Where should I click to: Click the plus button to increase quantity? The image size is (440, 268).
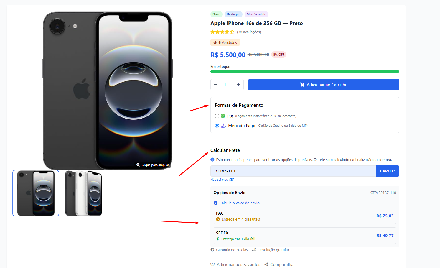click(x=238, y=85)
